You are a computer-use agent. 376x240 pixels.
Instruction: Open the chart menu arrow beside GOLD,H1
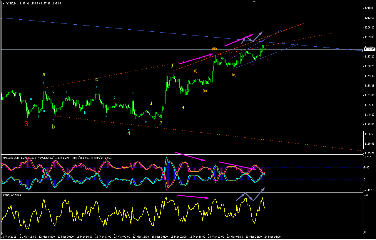click(x=3, y=3)
